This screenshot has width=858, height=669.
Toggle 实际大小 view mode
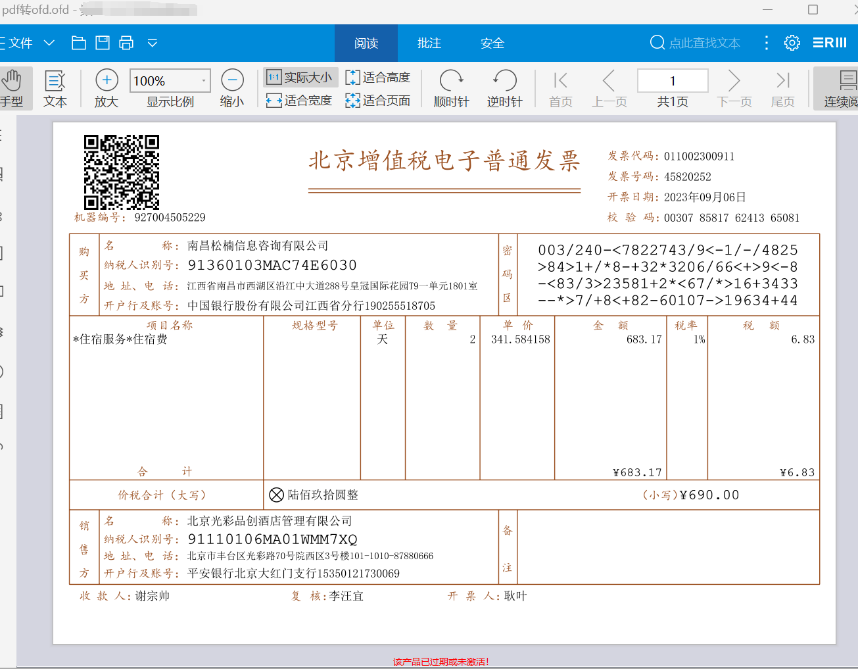coord(301,77)
